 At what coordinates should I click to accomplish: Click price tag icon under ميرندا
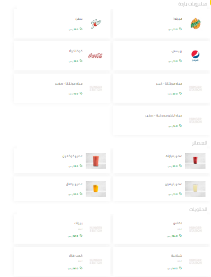pos(180,29)
